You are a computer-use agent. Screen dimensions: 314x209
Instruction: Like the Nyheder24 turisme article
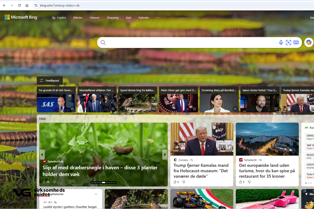241,182
